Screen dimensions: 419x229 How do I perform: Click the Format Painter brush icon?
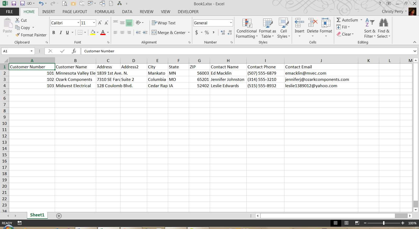click(18, 35)
